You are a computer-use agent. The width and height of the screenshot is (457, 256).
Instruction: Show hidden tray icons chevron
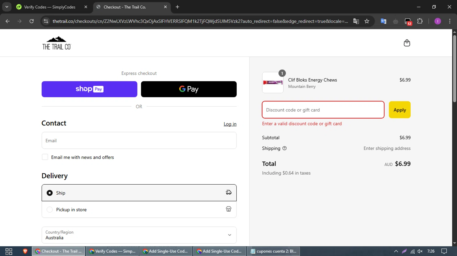click(396, 251)
